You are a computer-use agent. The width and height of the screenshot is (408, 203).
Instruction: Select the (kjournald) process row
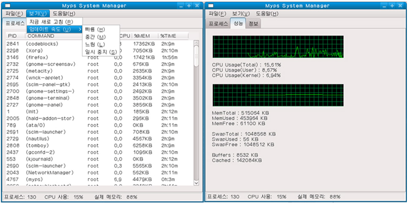[99, 159]
